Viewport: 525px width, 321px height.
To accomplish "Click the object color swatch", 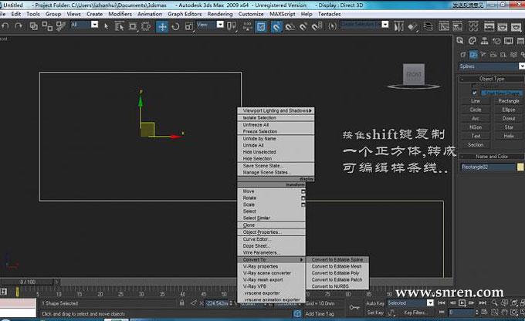I will 520,167.
